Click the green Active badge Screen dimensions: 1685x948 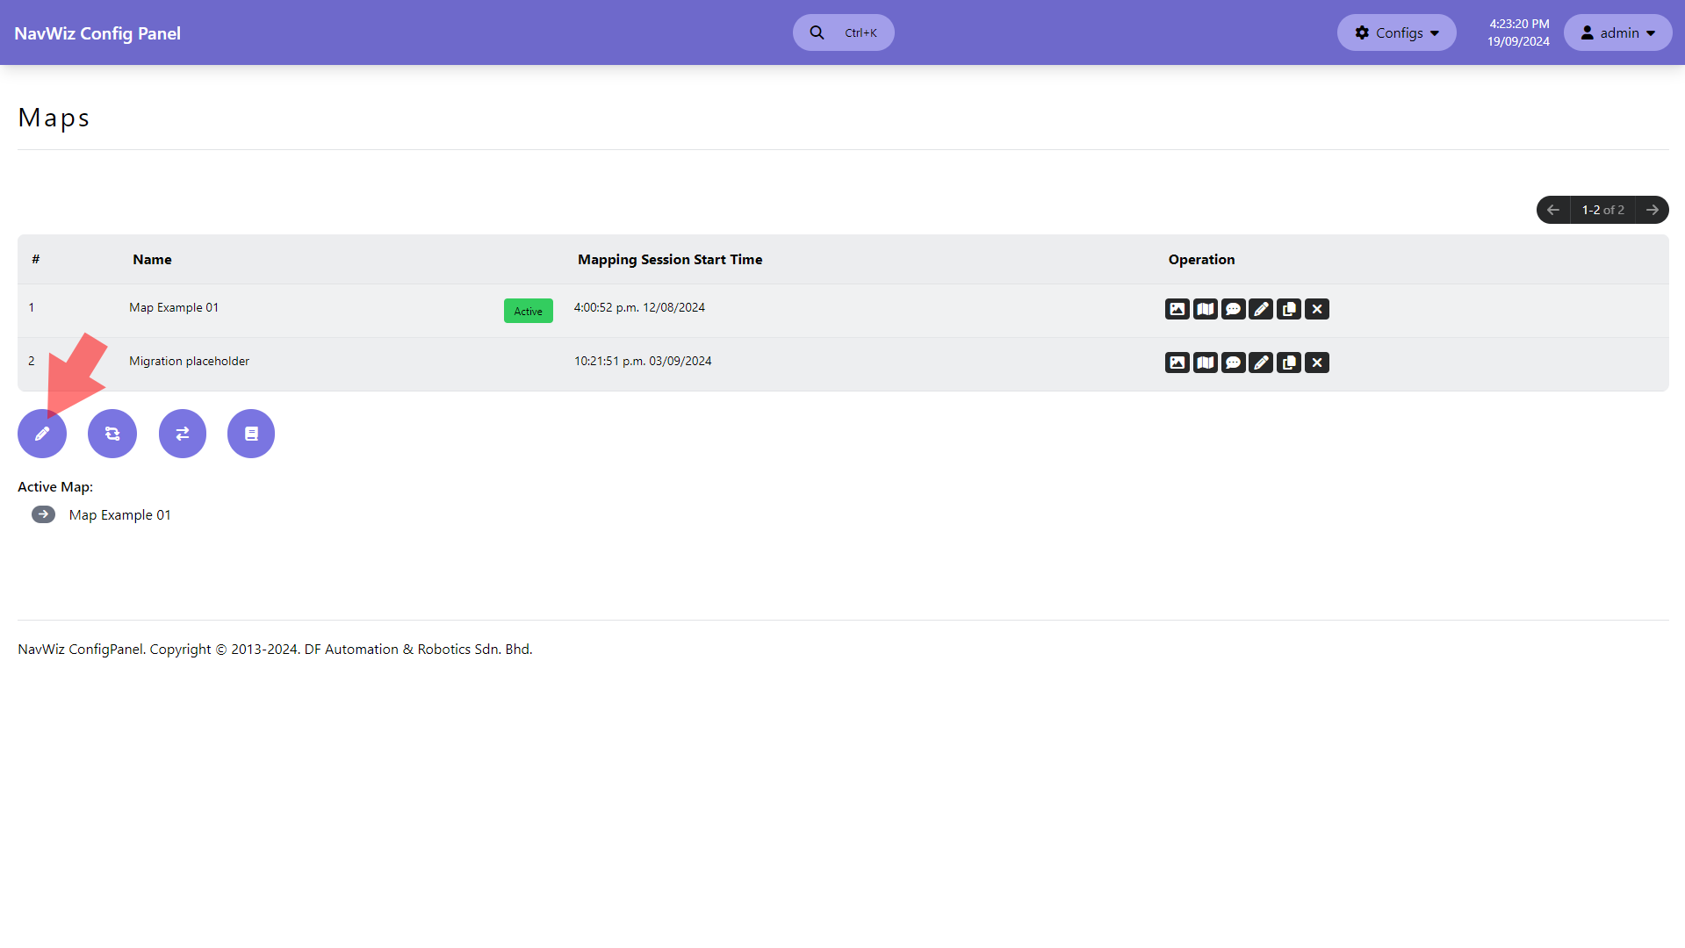click(x=529, y=311)
